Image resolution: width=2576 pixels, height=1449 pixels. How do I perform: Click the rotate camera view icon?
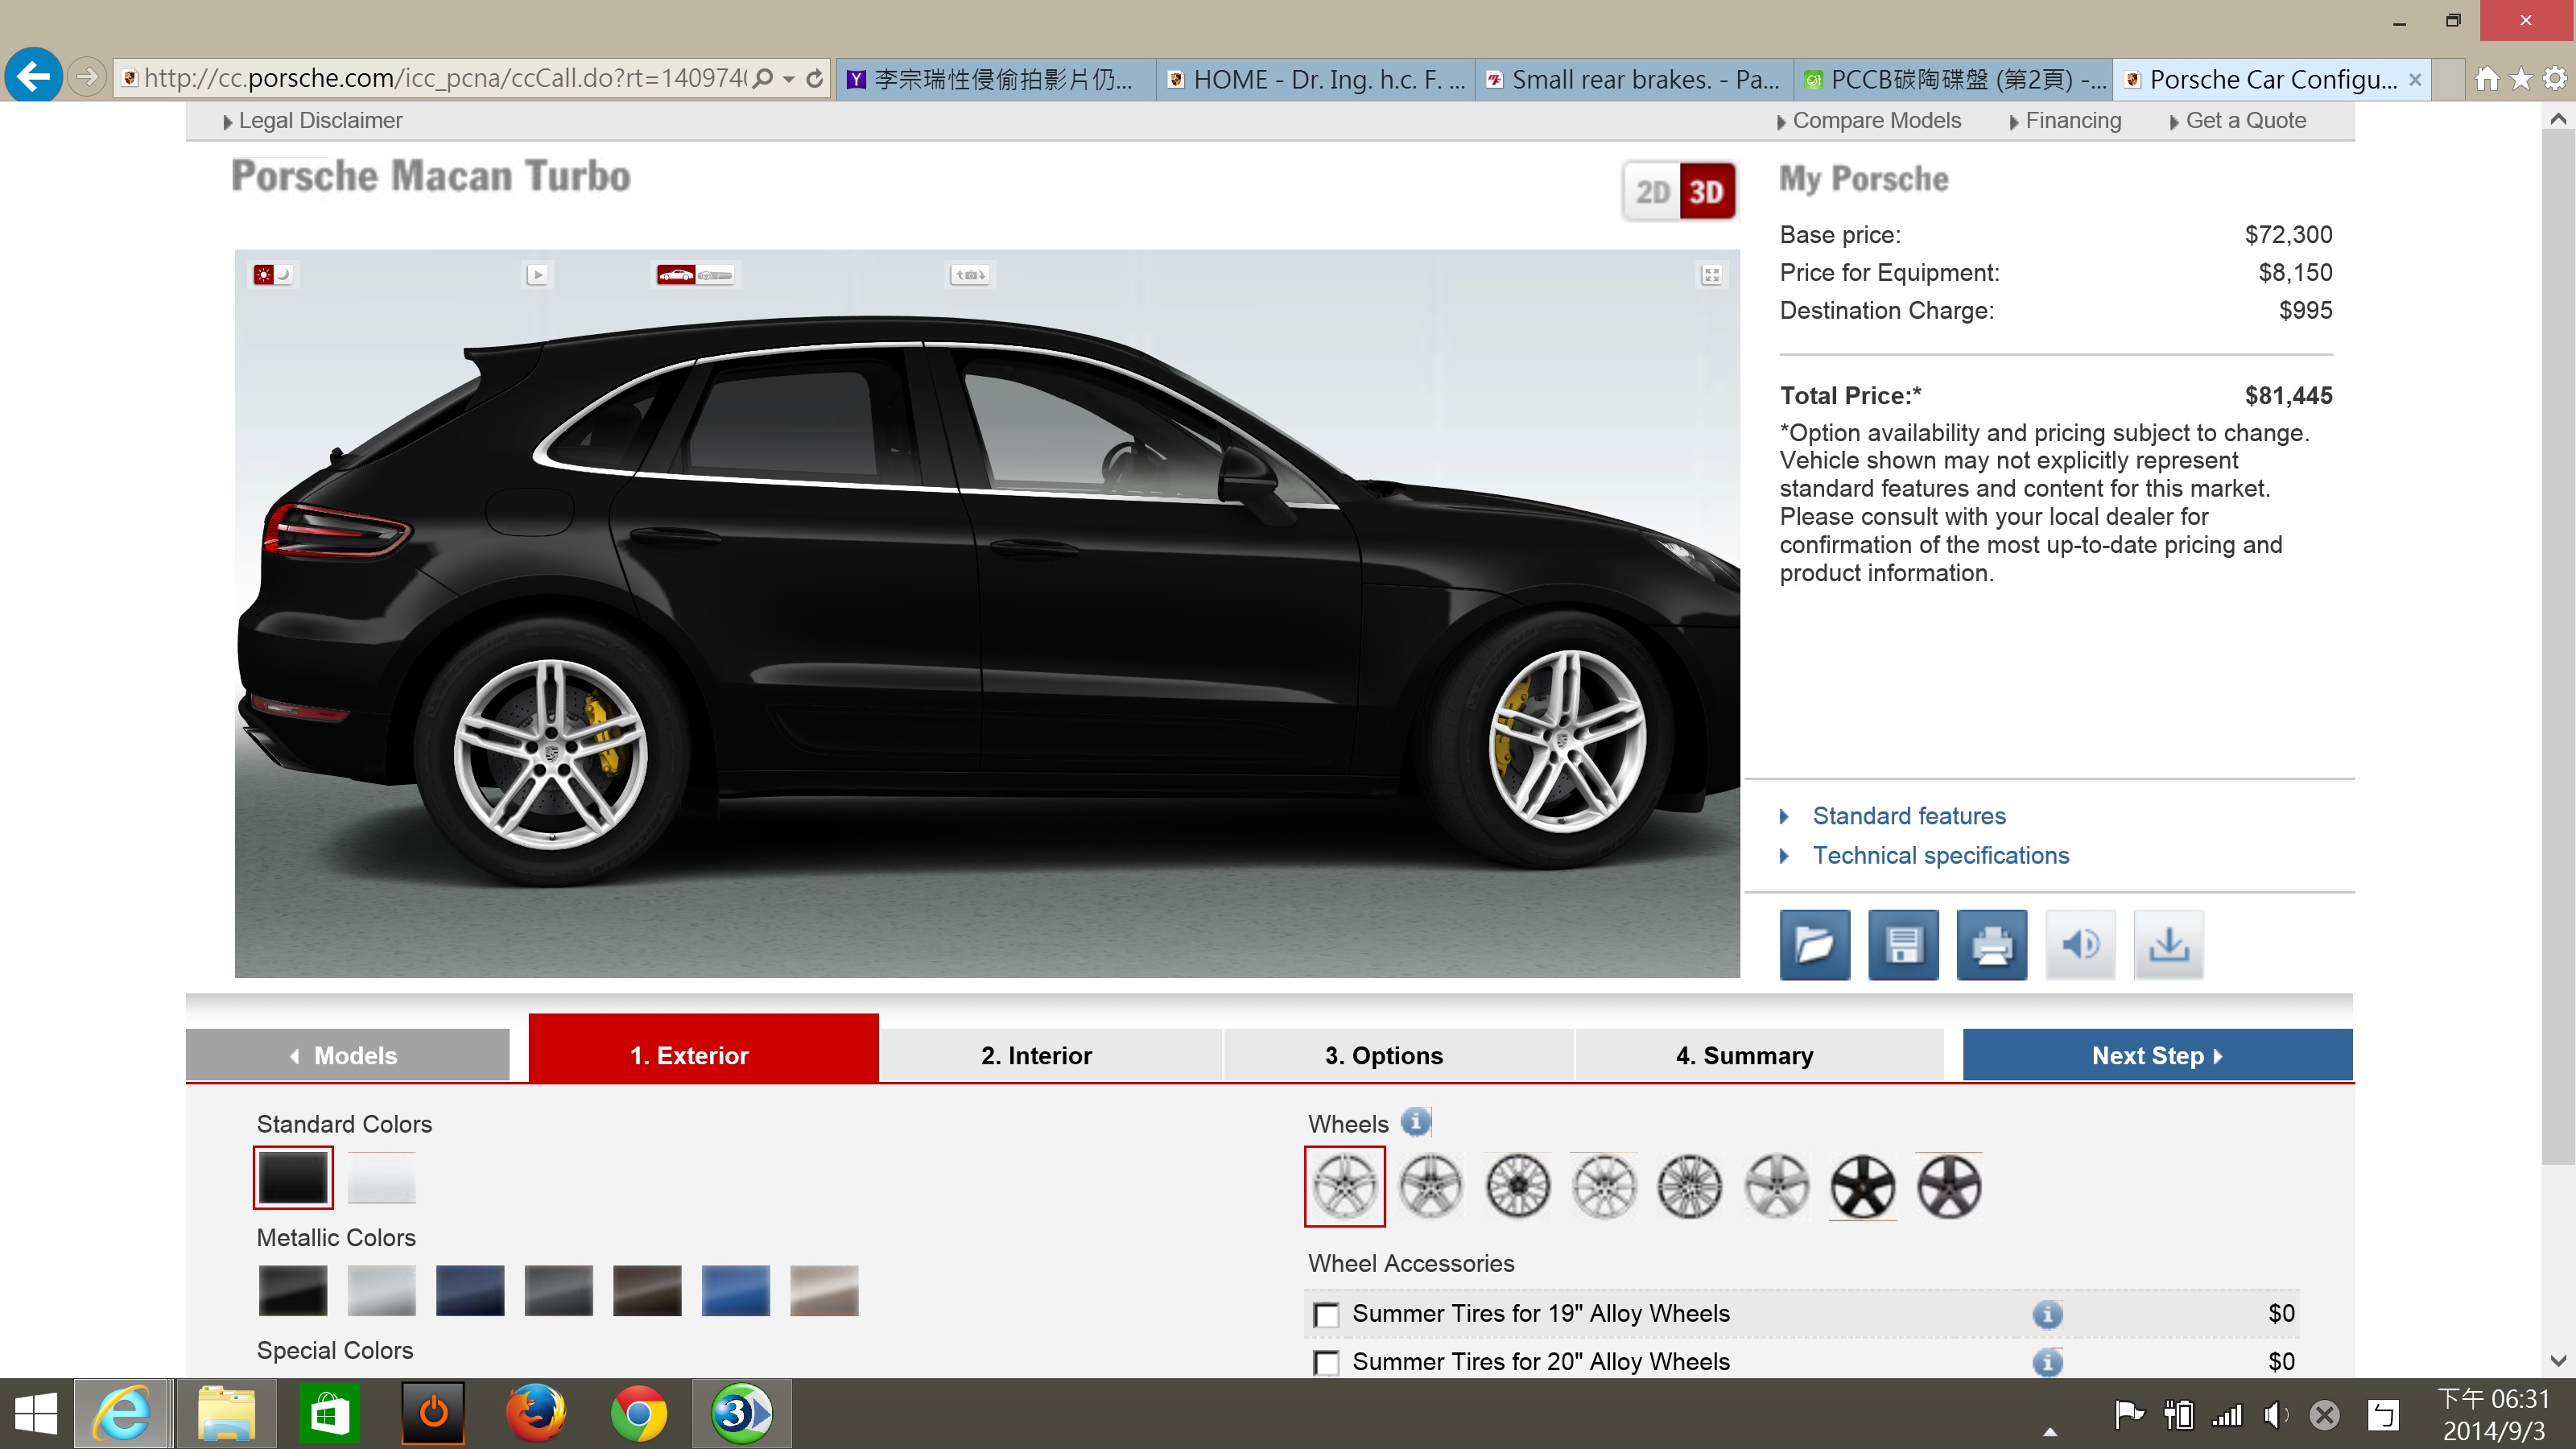click(970, 274)
